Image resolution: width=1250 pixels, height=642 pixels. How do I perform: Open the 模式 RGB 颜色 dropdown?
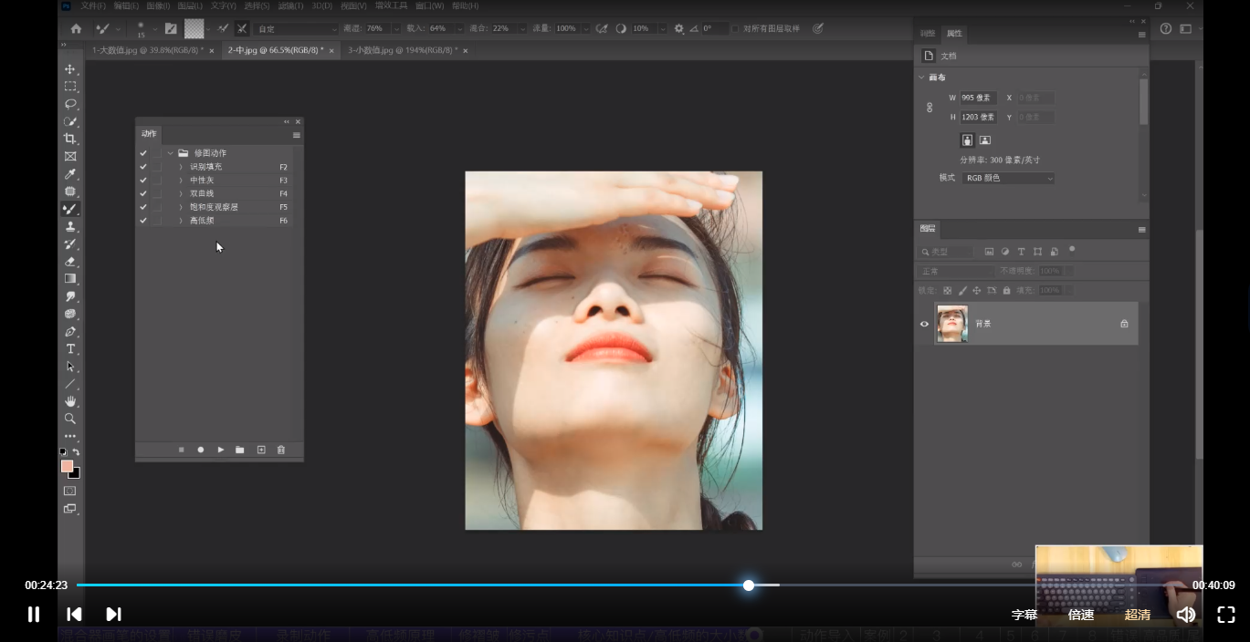pyautogui.click(x=1008, y=178)
